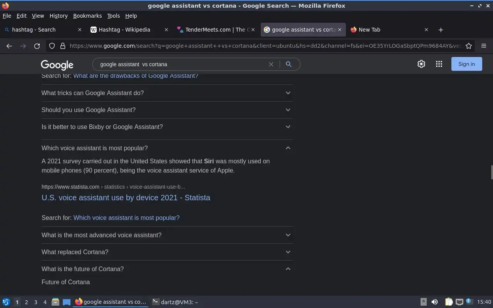Close the New Tab tab

(x=426, y=30)
